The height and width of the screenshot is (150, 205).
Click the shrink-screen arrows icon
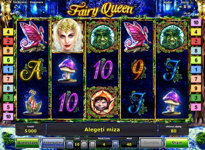[185, 7]
